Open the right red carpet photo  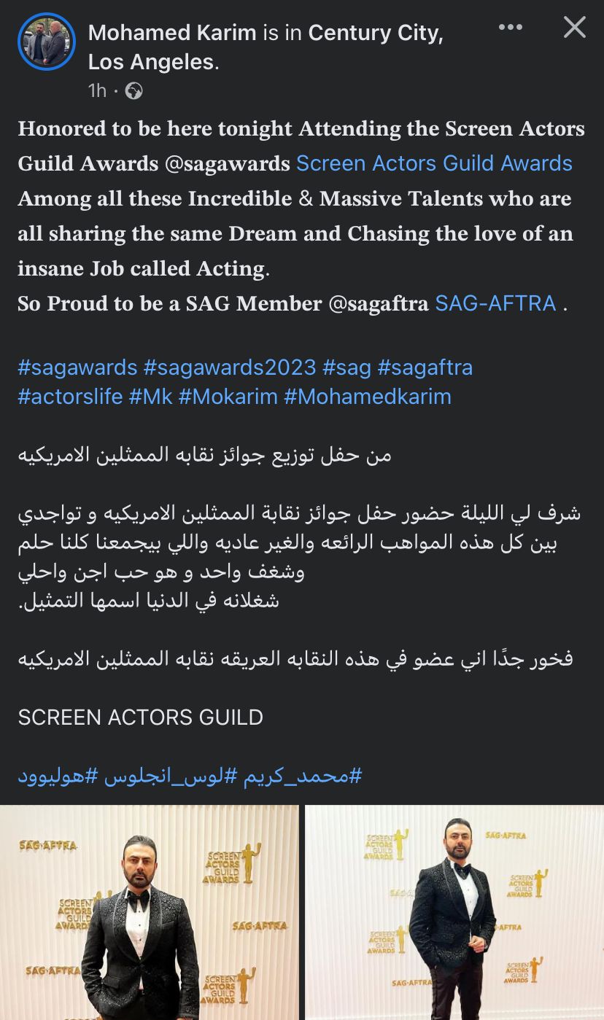pyautogui.click(x=454, y=913)
